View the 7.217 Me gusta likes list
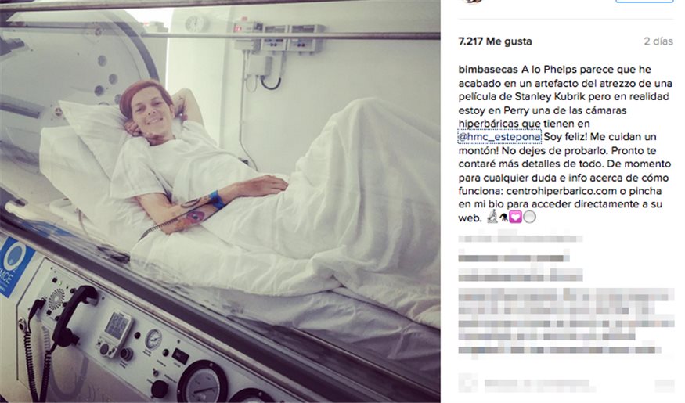This screenshot has height=403, width=685. pyautogui.click(x=495, y=41)
